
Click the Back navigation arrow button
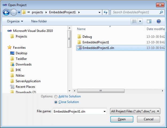(6, 13)
